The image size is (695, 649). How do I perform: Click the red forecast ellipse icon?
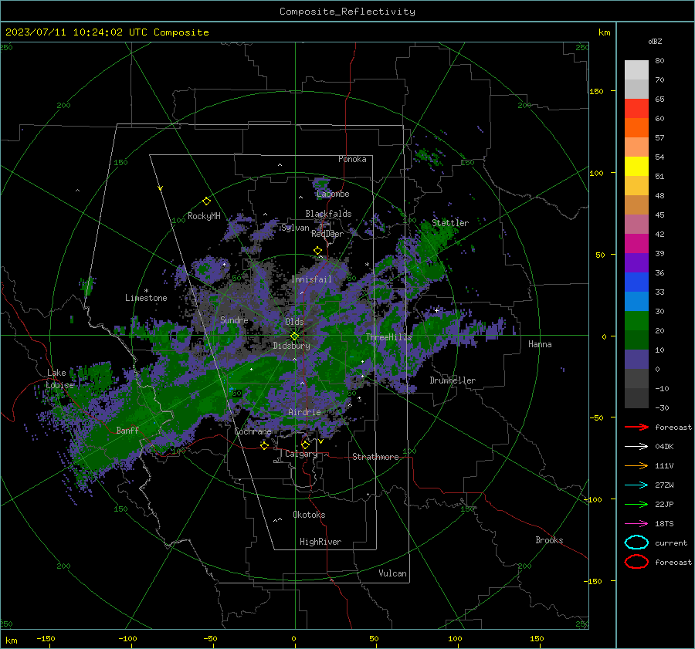point(636,562)
